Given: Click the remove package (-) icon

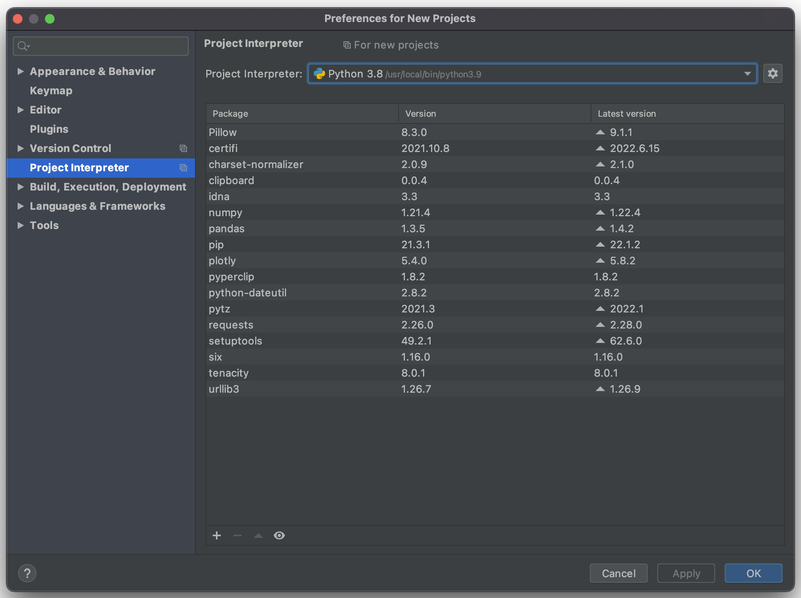Looking at the screenshot, I should (238, 535).
